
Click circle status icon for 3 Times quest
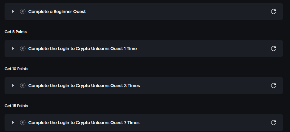(23, 86)
